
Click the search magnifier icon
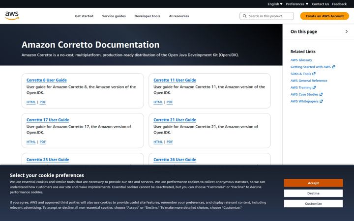pyautogui.click(x=244, y=16)
